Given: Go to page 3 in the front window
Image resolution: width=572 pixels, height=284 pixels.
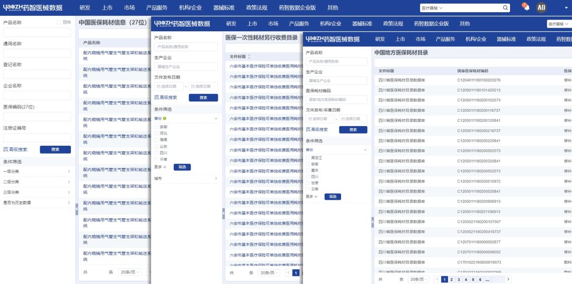Looking at the screenshot, I should [x=459, y=279].
